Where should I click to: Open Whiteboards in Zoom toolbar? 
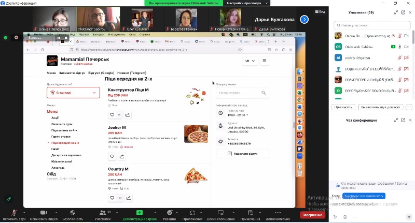(x=221, y=213)
